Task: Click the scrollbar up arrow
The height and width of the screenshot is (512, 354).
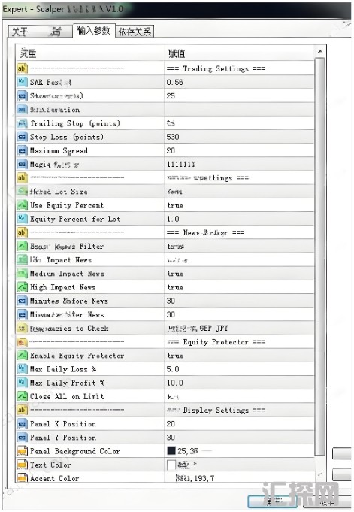Action: click(x=319, y=52)
